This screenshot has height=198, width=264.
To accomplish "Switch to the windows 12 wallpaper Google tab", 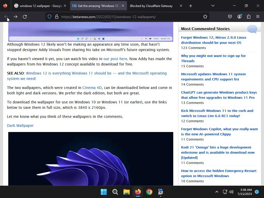I will (x=40, y=6).
